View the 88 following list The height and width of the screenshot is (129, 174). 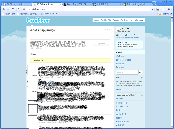[120, 36]
